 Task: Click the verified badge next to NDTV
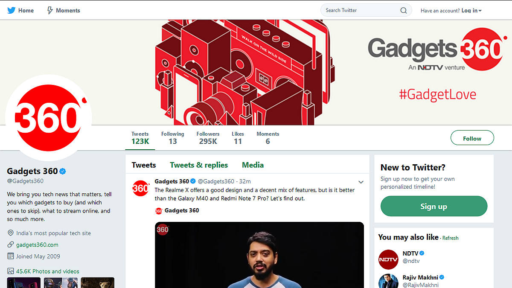point(422,253)
